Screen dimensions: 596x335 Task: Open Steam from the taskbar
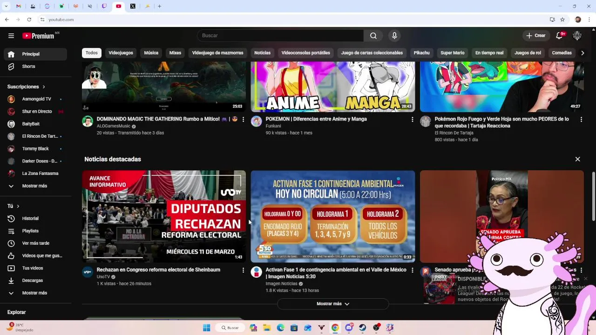362,328
